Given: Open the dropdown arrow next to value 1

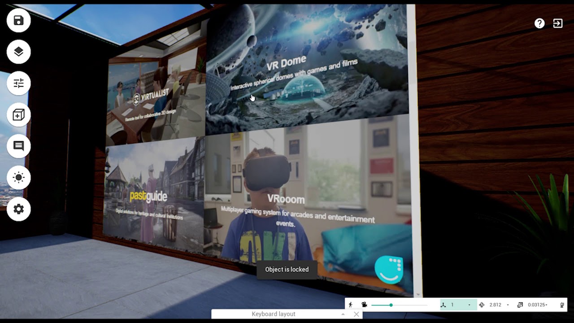Looking at the screenshot, I should 470,305.
